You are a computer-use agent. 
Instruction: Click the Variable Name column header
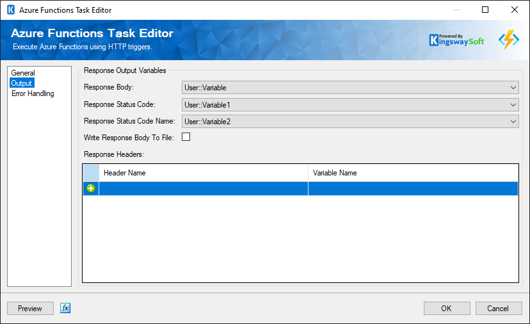coord(413,173)
